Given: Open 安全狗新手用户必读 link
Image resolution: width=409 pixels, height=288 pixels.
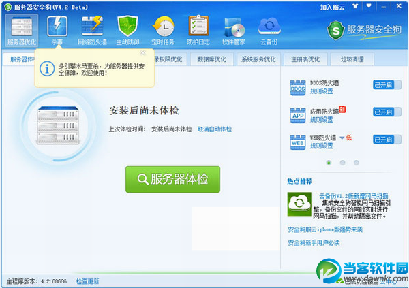Looking at the screenshot, I should [x=314, y=243].
